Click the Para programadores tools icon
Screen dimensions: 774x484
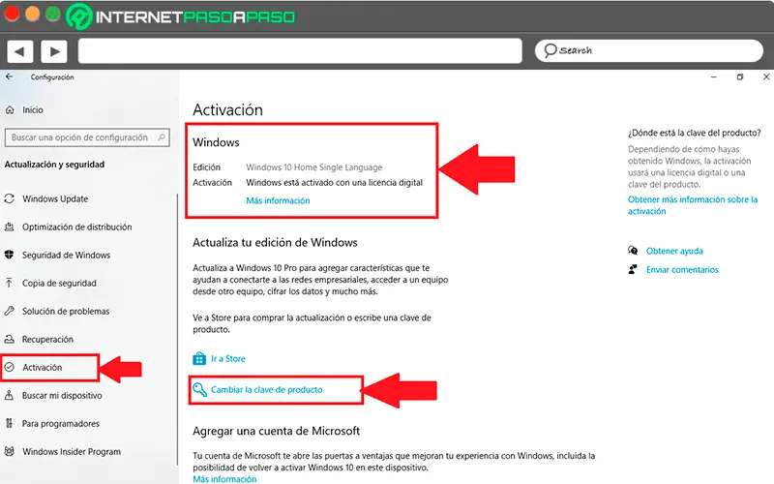[x=10, y=423]
